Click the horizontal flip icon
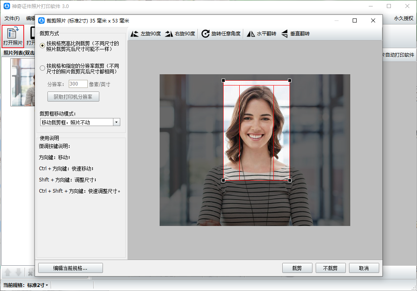The width and height of the screenshot is (417, 291). point(251,34)
